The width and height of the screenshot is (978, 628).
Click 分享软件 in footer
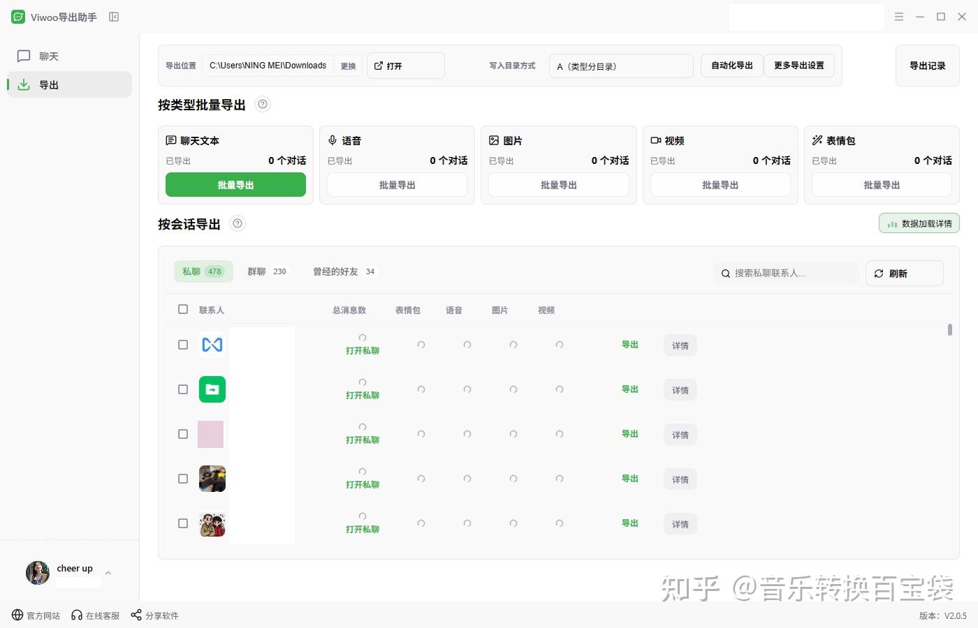tap(155, 615)
